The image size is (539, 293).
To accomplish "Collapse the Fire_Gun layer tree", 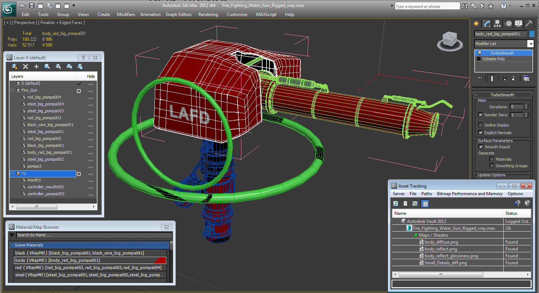I will coord(12,90).
